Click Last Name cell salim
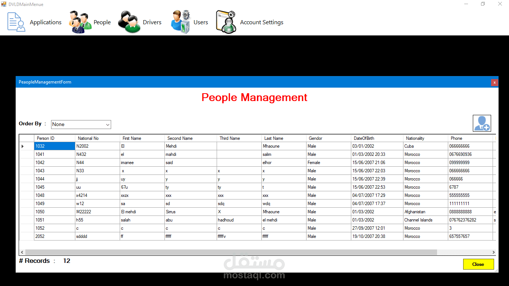 tap(284, 154)
